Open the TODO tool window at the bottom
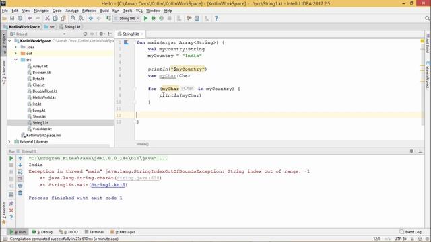431x242 pixels. pyautogui.click(x=69, y=232)
